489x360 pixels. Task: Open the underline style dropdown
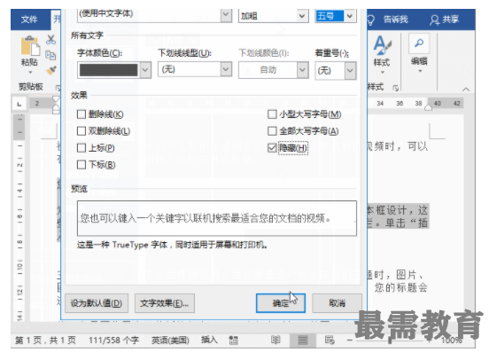click(226, 69)
